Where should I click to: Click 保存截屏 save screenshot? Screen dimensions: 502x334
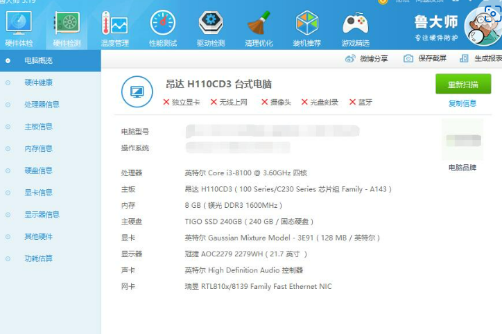(425, 59)
